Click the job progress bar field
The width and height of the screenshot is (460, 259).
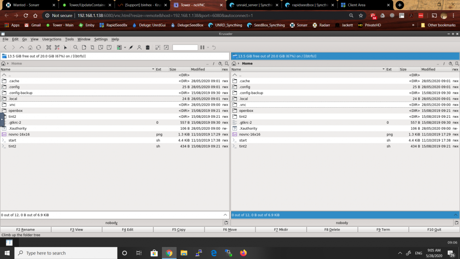(185, 47)
